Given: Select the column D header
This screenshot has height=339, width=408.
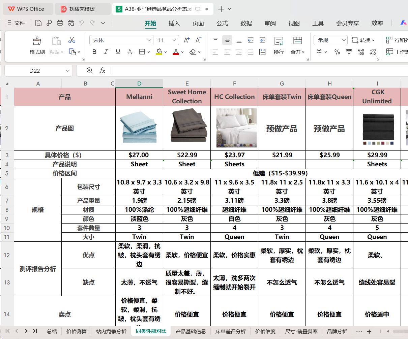Looking at the screenshot, I should [x=139, y=83].
